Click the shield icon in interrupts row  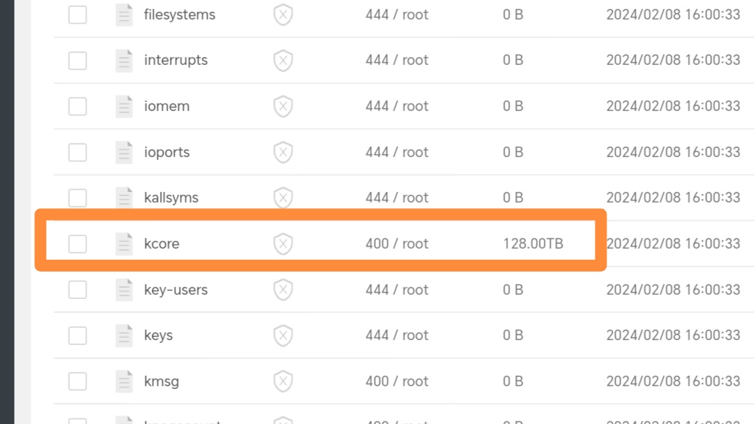[283, 61]
